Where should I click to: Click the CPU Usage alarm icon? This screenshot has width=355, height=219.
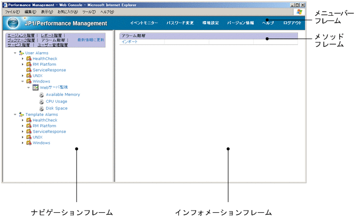pyautogui.click(x=42, y=102)
